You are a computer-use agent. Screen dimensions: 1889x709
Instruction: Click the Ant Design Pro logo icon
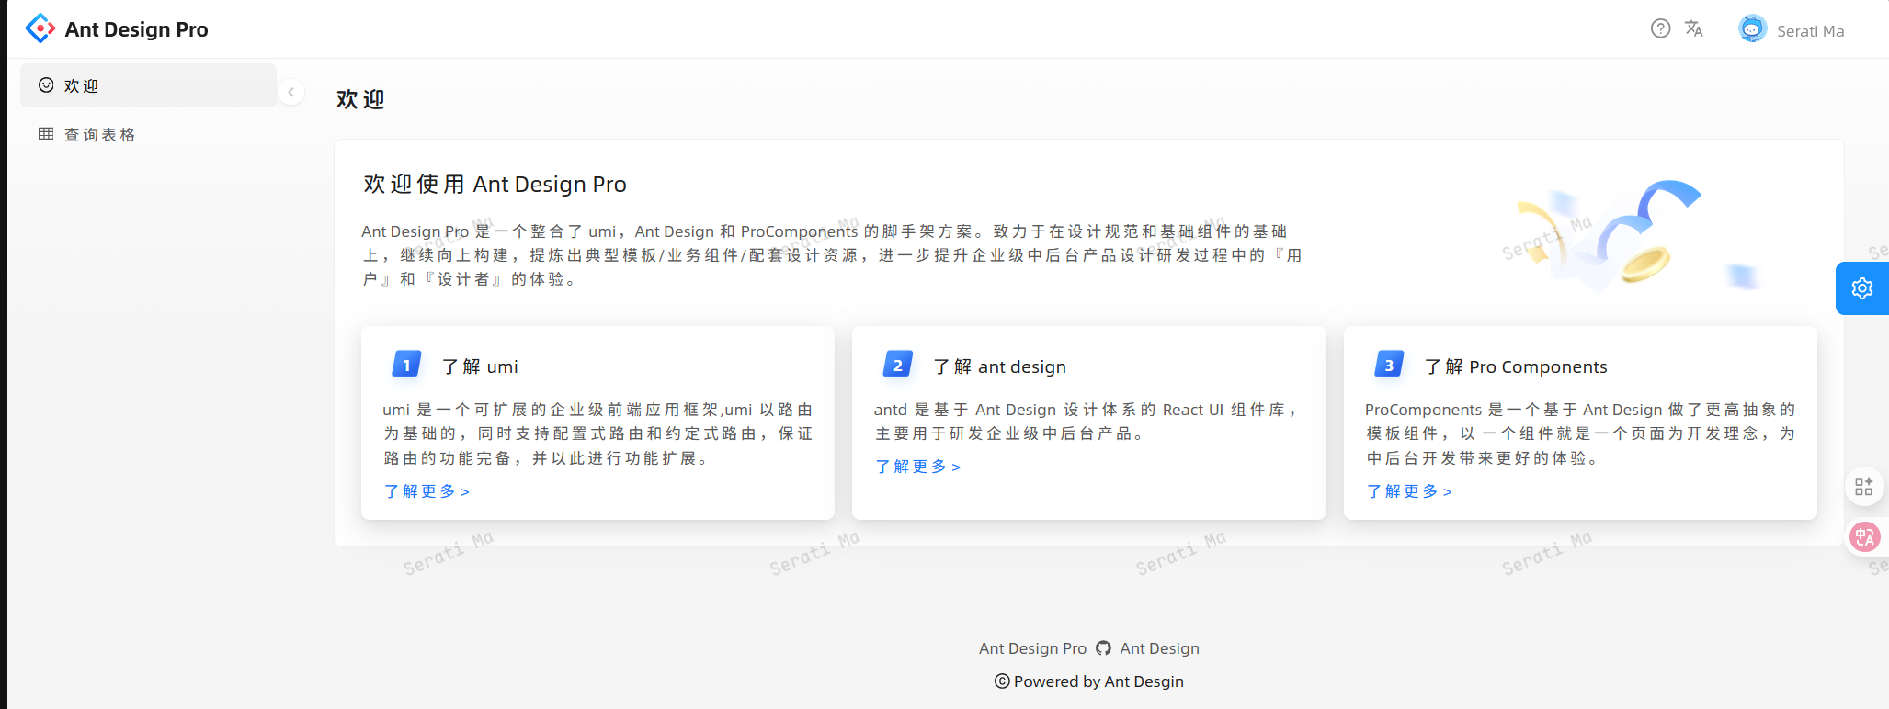[x=40, y=29]
